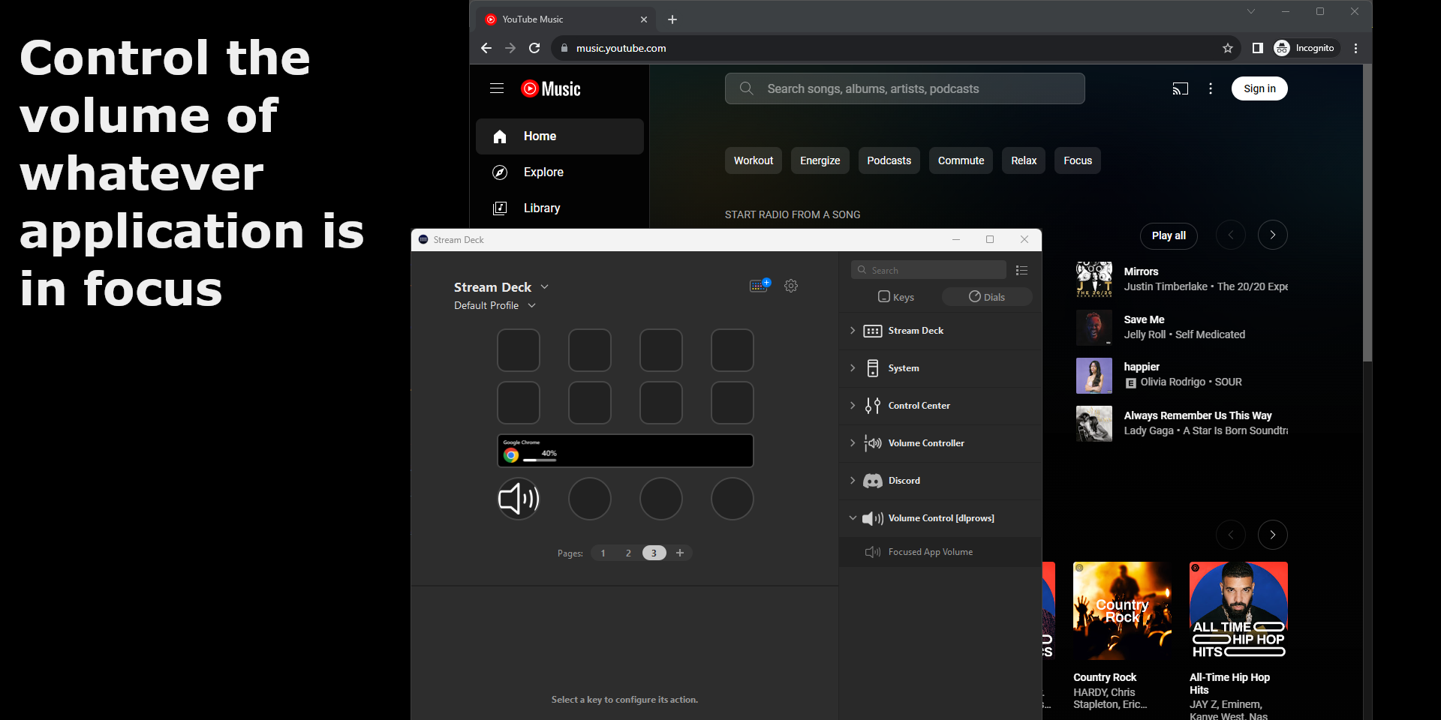Click the Mirrors song thumbnail
The height and width of the screenshot is (720, 1441).
(1094, 279)
